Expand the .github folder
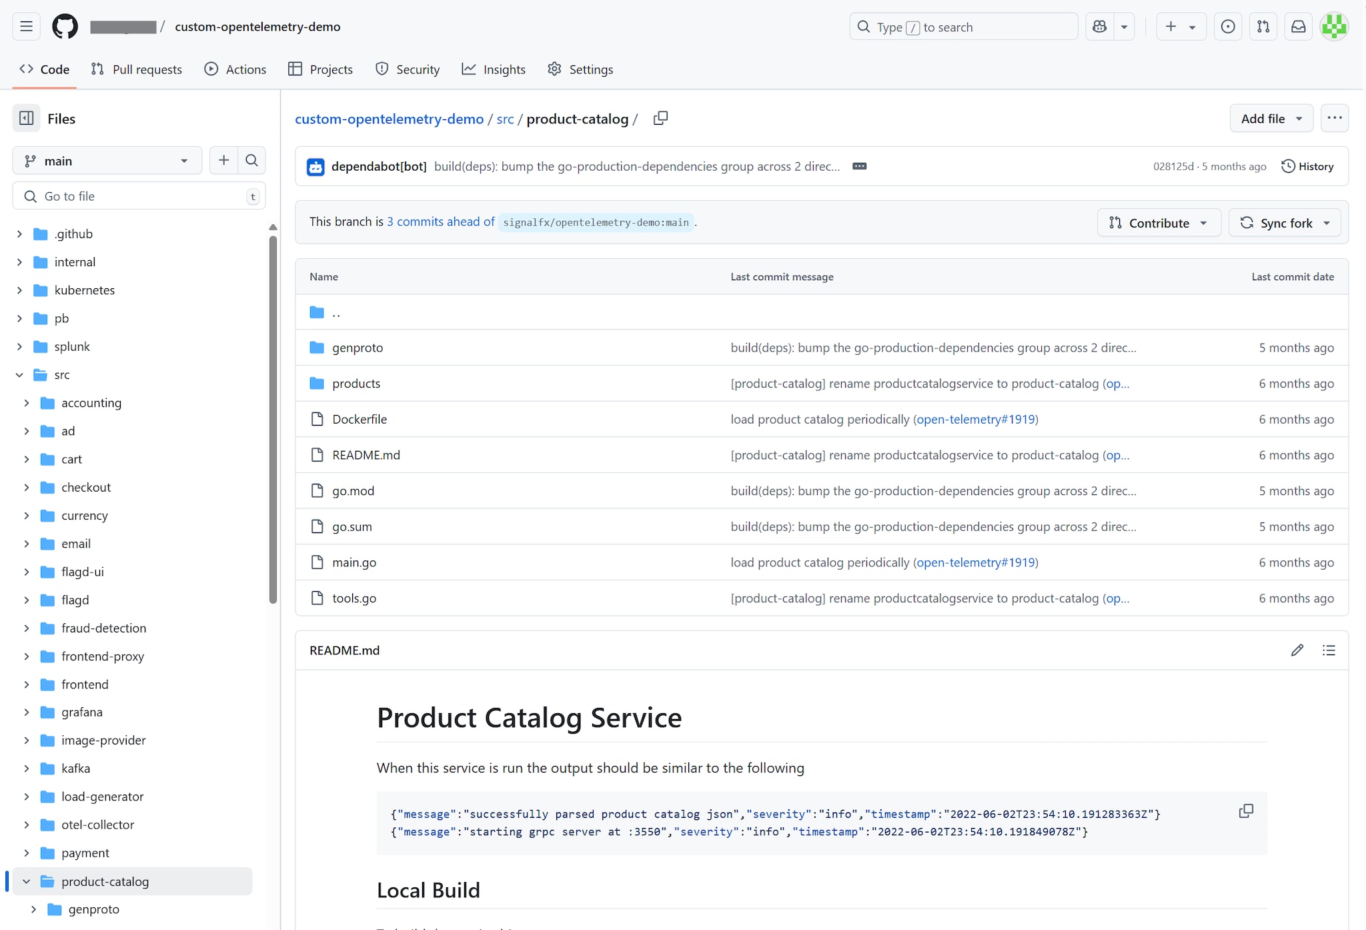Screen dimensions: 1366x930 pyautogui.click(x=19, y=234)
